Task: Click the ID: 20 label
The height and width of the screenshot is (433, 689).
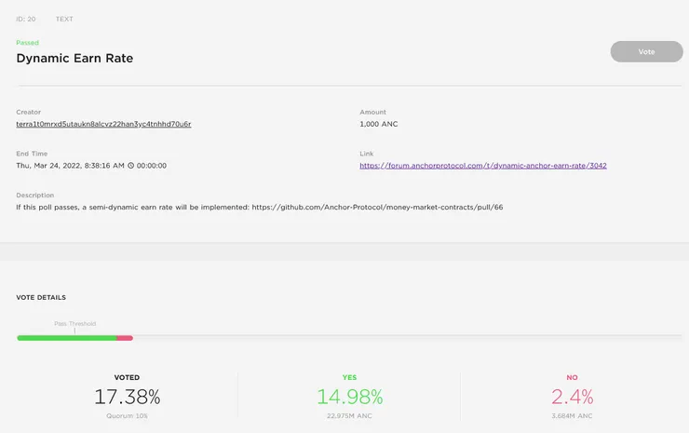Action: point(25,19)
